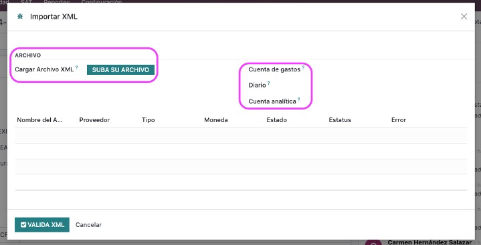481x245 pixels.
Task: Sort by Proveedor column header
Action: pos(94,120)
